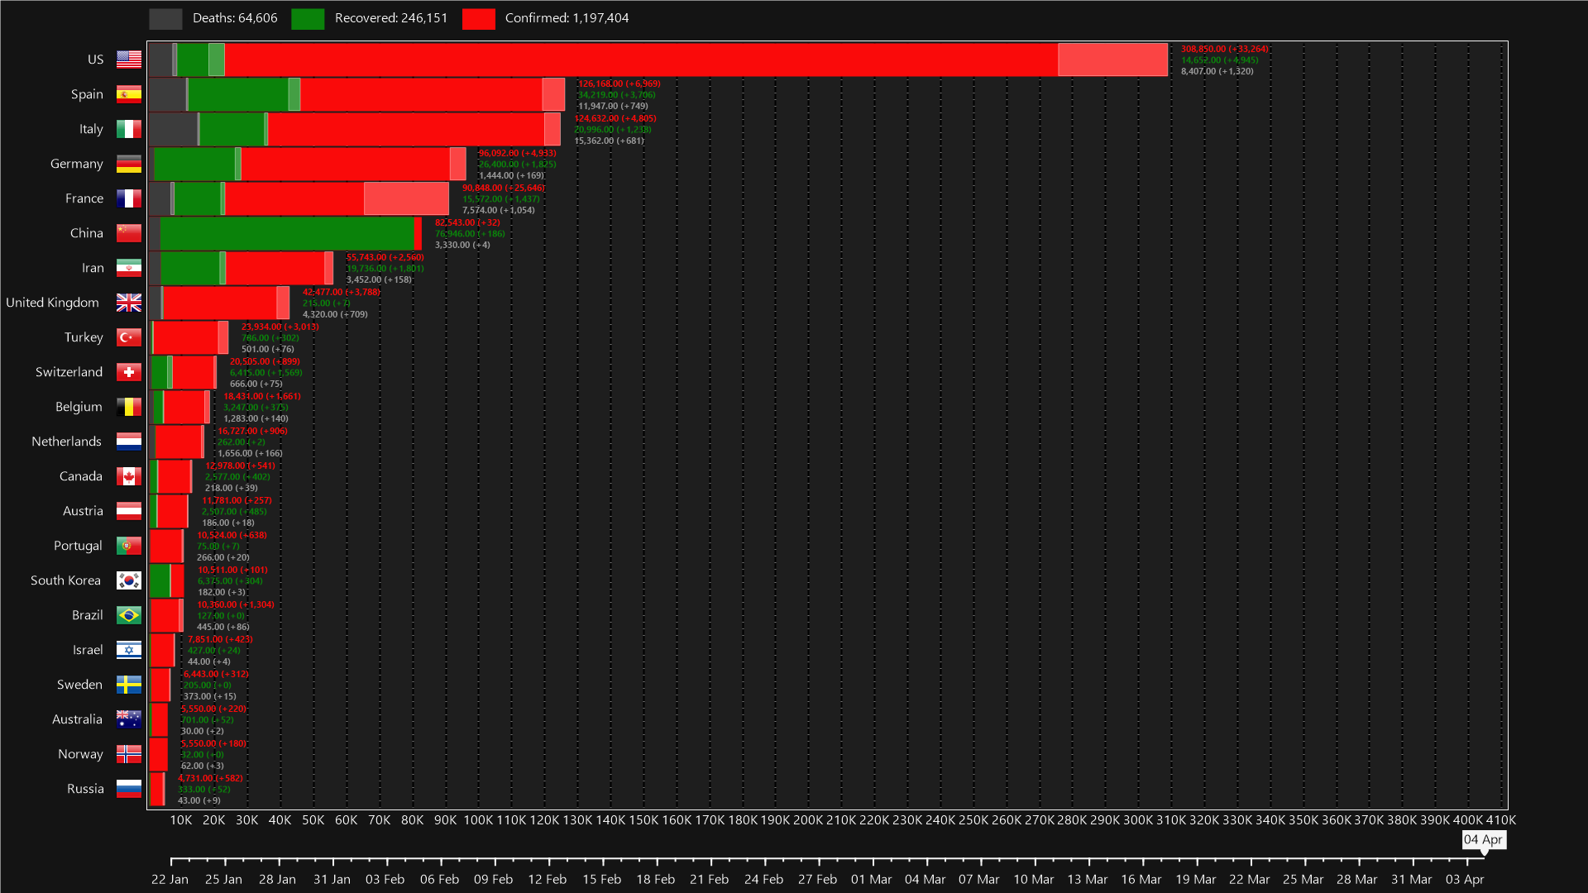
Task: Click China's recovered value 76,946.00
Action: pos(455,234)
